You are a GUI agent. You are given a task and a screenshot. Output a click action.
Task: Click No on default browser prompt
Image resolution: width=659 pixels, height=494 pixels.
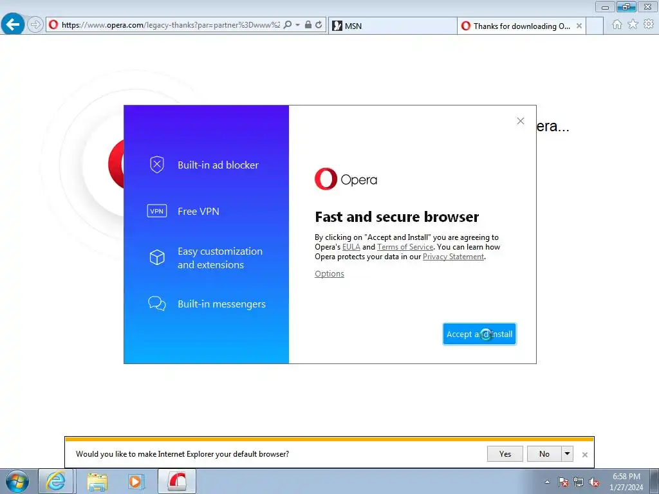[544, 453]
